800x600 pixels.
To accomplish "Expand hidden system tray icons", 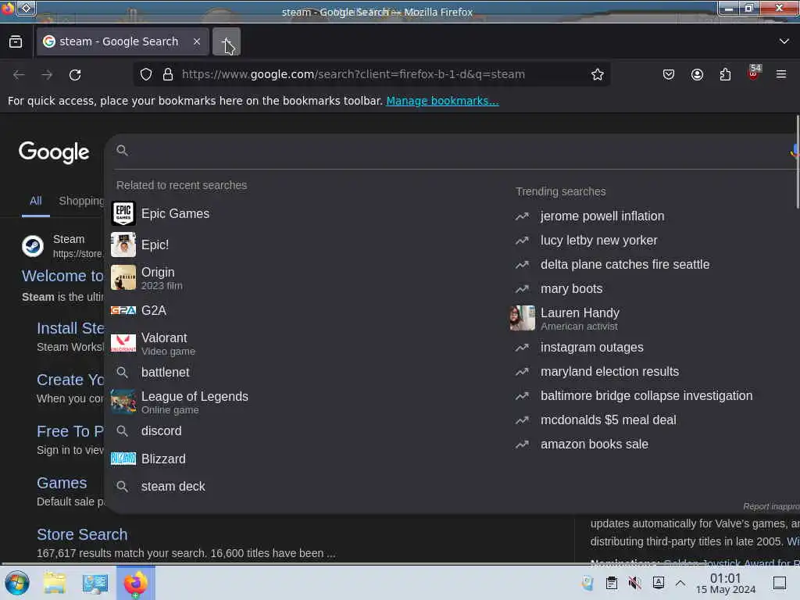I will pos(680,583).
